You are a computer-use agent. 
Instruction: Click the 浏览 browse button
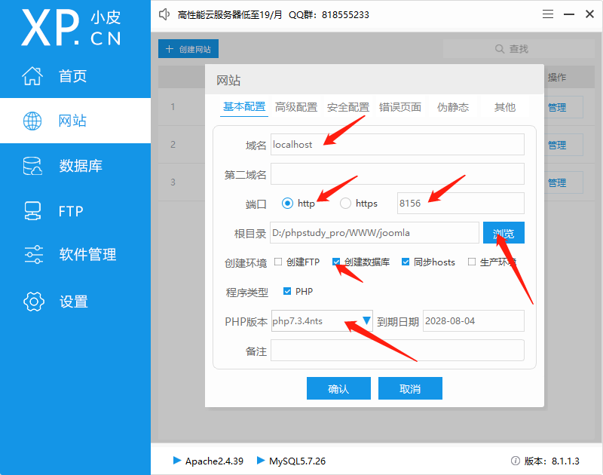[x=504, y=233]
